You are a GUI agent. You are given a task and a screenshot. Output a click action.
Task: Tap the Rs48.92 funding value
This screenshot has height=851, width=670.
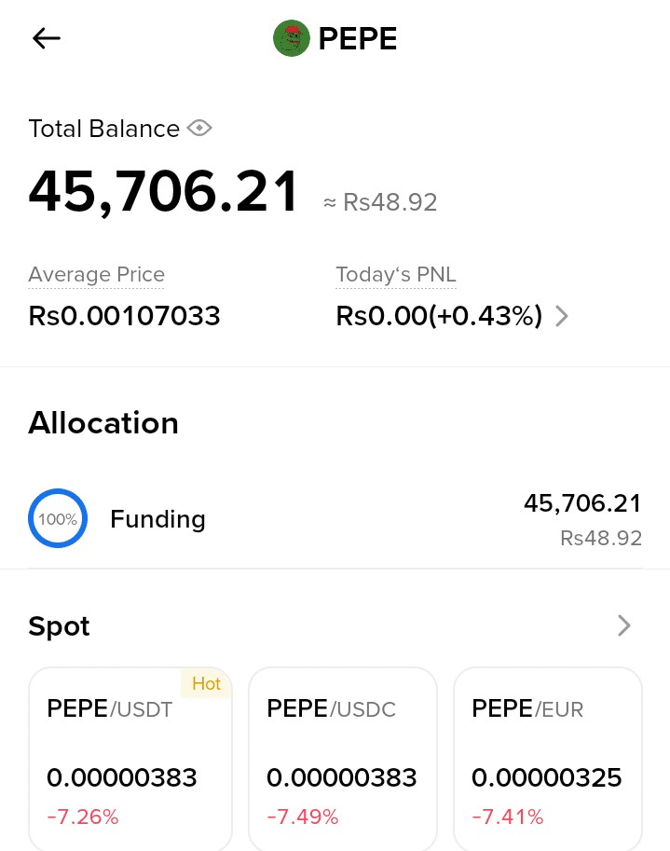(x=600, y=539)
